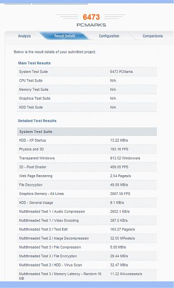
Task: Select the Memory Test Suite row
Action: tap(87, 89)
